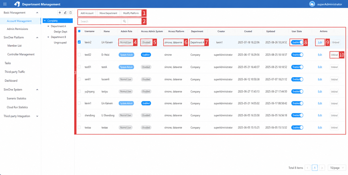The width and height of the screenshot is (348, 175).
Task: Open the 10/page size dropdown
Action: click(337, 168)
